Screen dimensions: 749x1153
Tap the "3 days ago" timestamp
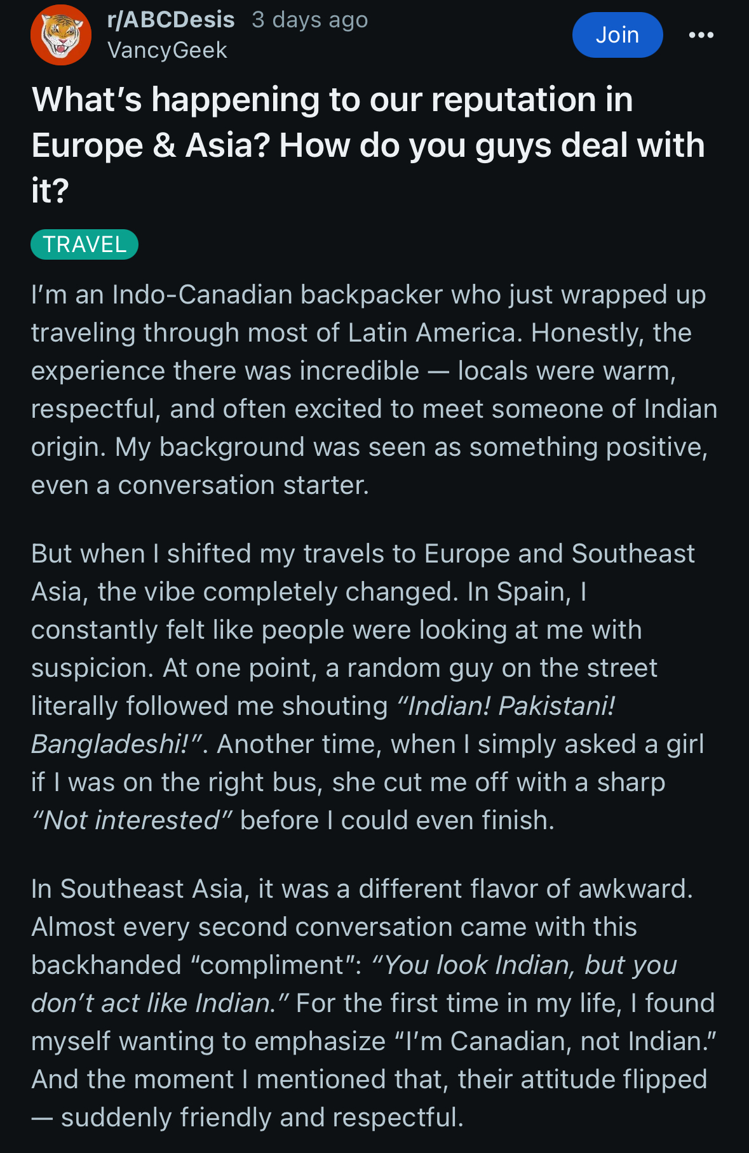pyautogui.click(x=309, y=20)
